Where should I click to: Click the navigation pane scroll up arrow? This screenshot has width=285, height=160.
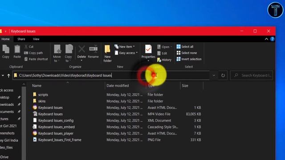(x=24, y=84)
